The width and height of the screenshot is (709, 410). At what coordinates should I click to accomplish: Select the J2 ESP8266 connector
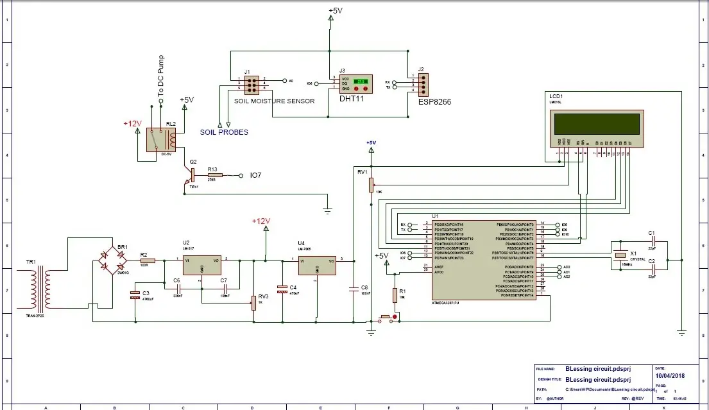pyautogui.click(x=423, y=85)
